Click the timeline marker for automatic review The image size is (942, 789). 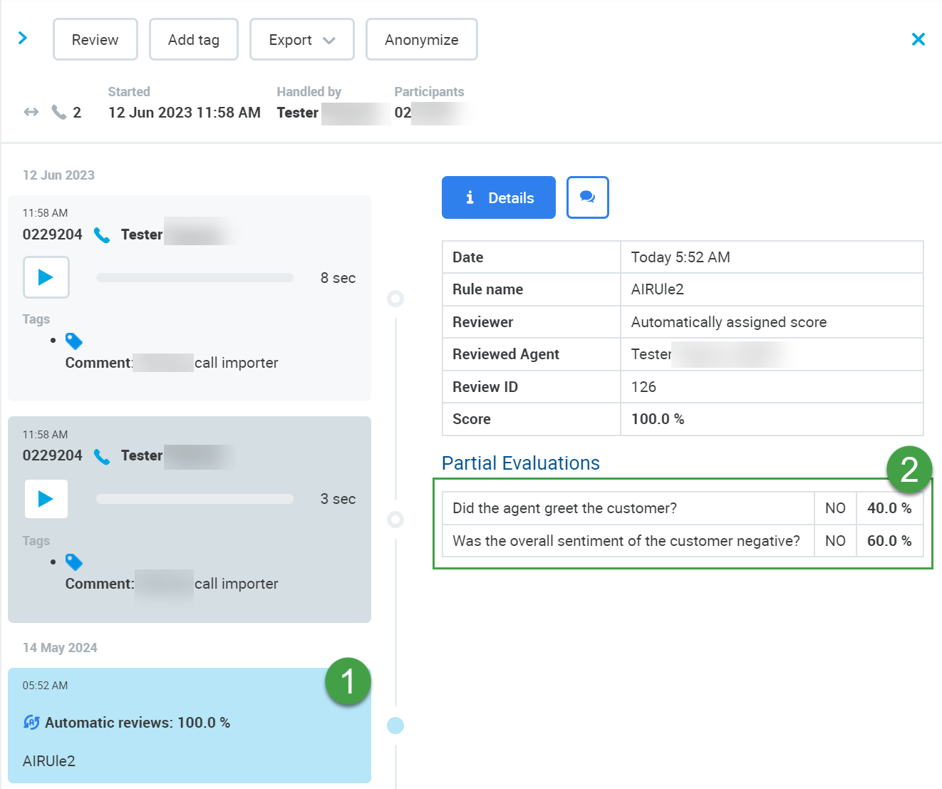click(395, 726)
